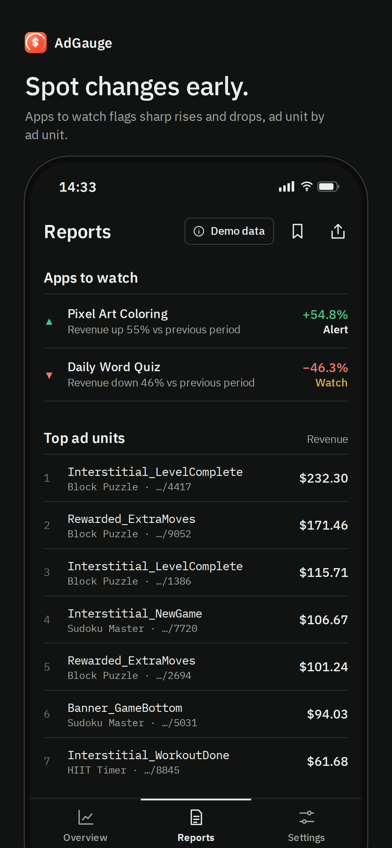This screenshot has height=848, width=392.
Task: Select ad unit ending in …/1386
Action: click(x=196, y=572)
